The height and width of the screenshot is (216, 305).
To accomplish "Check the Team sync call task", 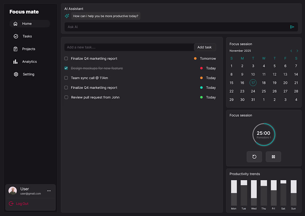I will (x=66, y=78).
